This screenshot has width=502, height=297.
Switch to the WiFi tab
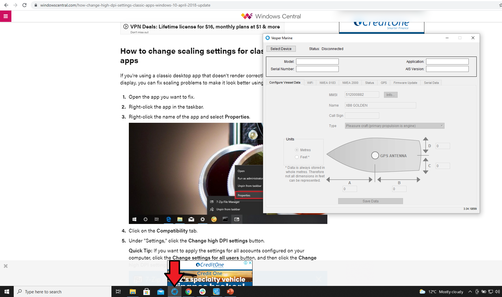point(310,83)
